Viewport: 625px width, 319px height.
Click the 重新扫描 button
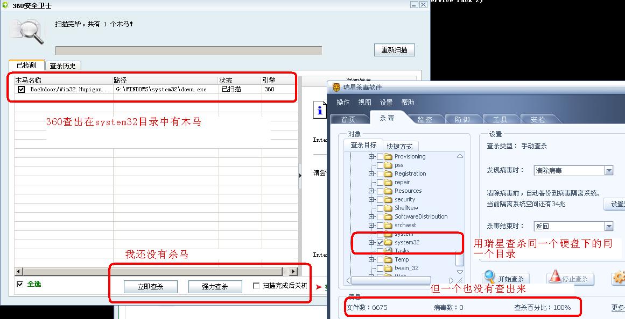[x=395, y=50]
